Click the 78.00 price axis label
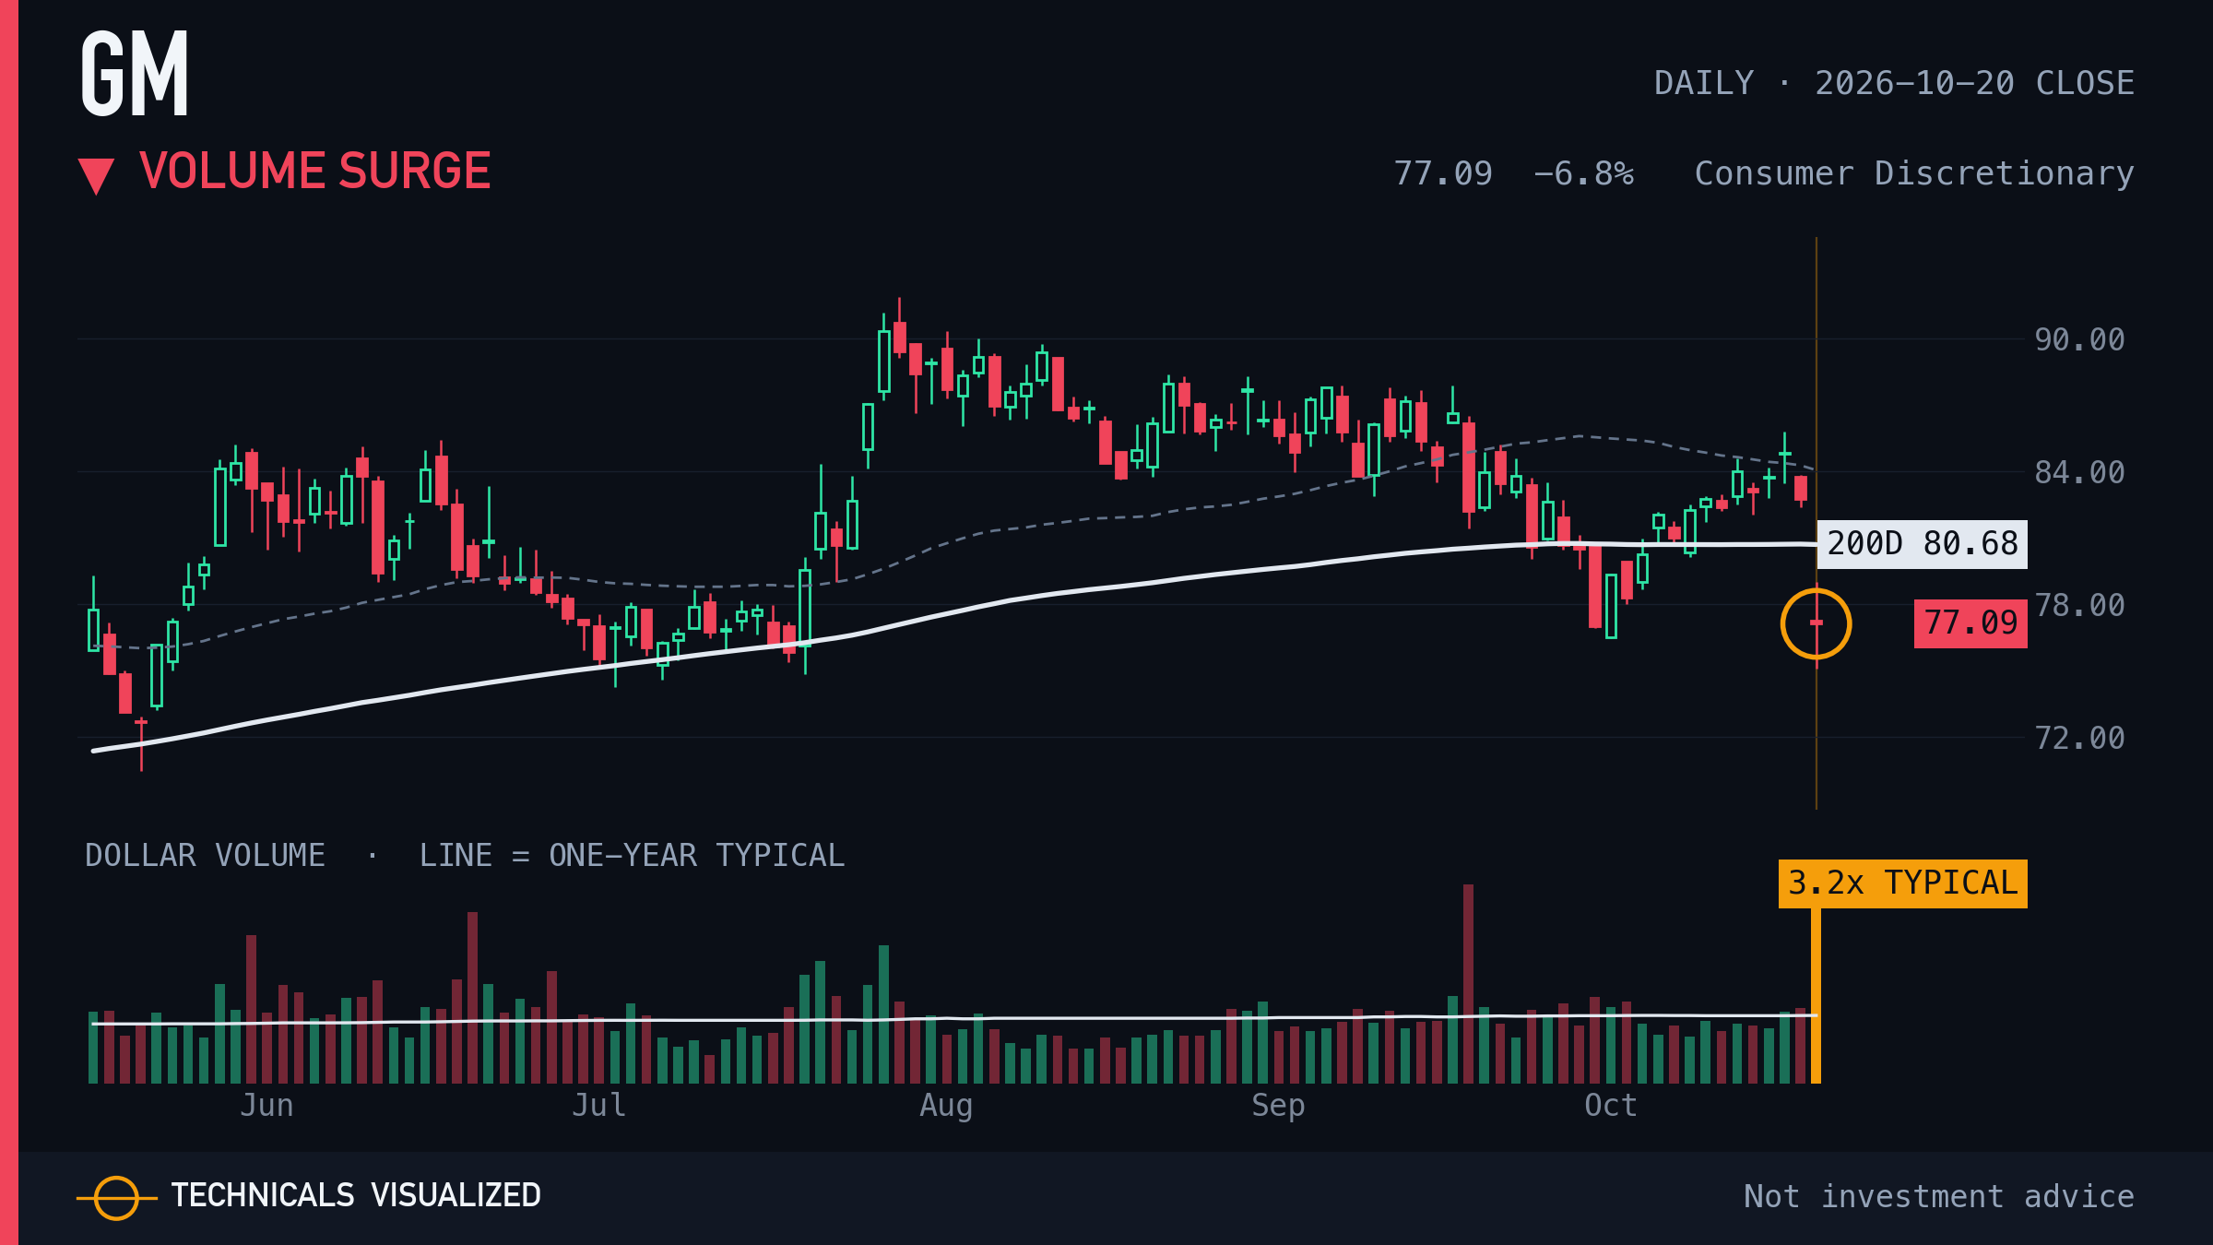The image size is (2213, 1245). pyautogui.click(x=2079, y=605)
